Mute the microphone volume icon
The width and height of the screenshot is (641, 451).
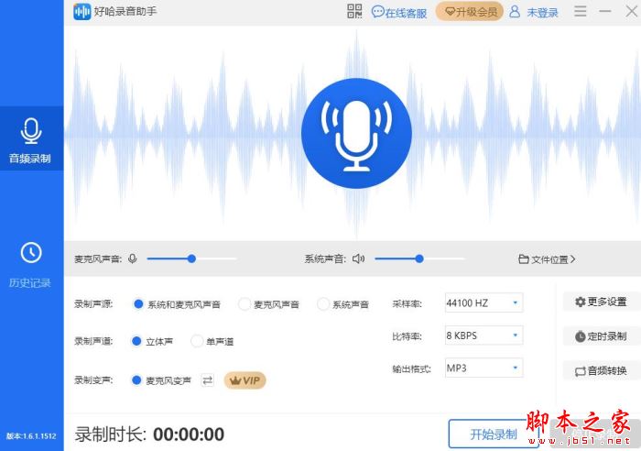click(x=133, y=258)
